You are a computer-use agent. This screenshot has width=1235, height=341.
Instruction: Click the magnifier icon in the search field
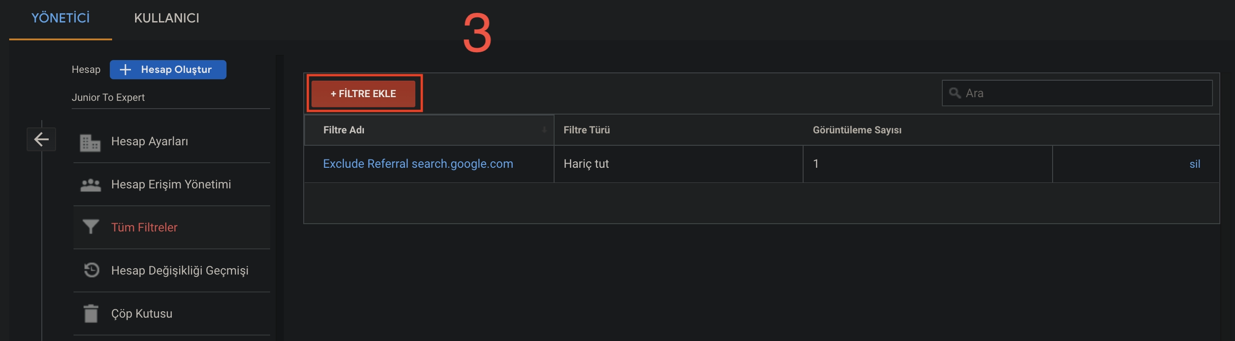(956, 93)
